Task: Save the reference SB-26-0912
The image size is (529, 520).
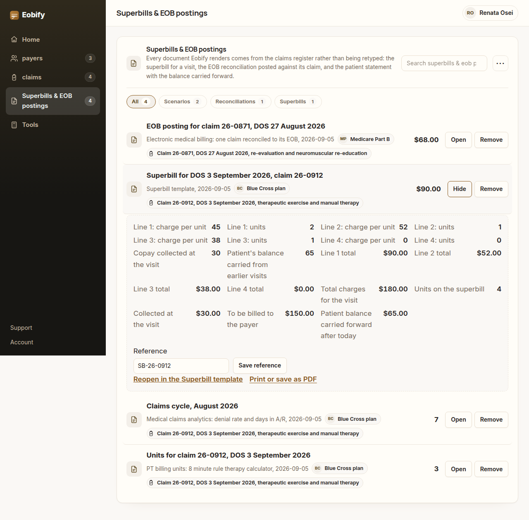Action: (x=260, y=365)
